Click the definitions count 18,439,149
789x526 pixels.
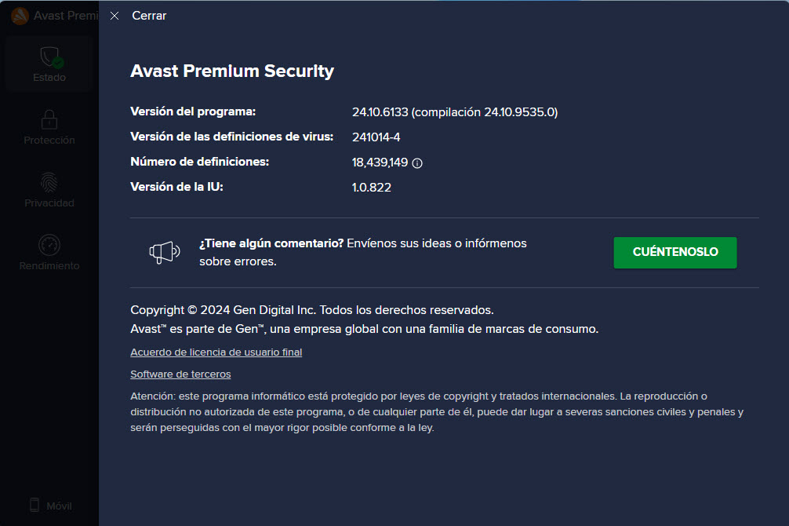coord(380,163)
